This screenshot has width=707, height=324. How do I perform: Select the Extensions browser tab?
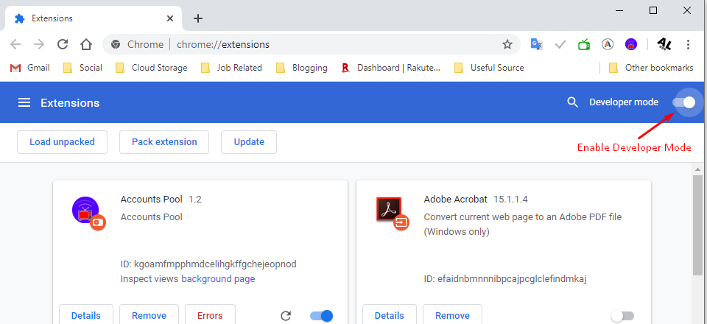click(93, 18)
